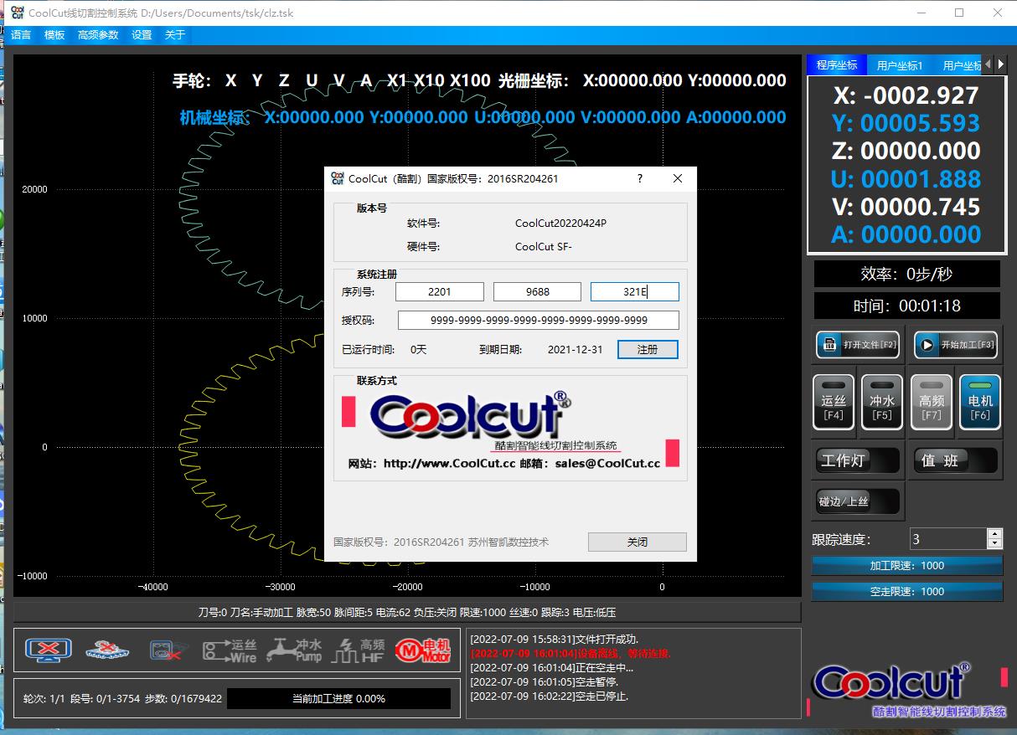Switch to the 用户坐标1 tab
The height and width of the screenshot is (735, 1017).
tap(900, 64)
